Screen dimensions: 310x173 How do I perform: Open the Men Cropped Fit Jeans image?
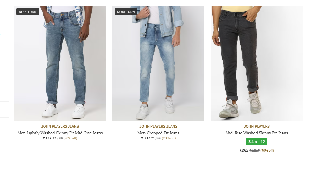click(x=158, y=63)
